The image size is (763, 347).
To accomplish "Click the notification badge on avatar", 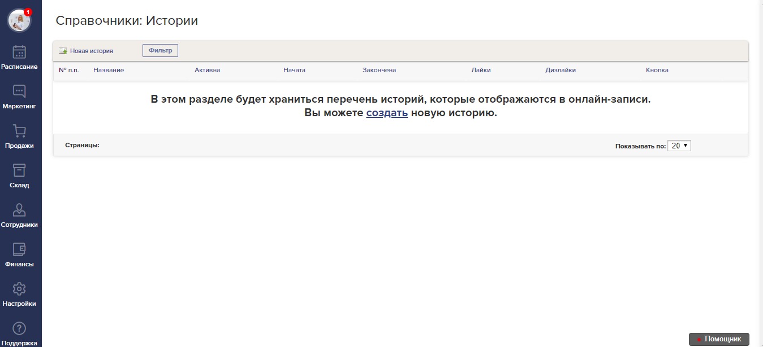I will [28, 12].
